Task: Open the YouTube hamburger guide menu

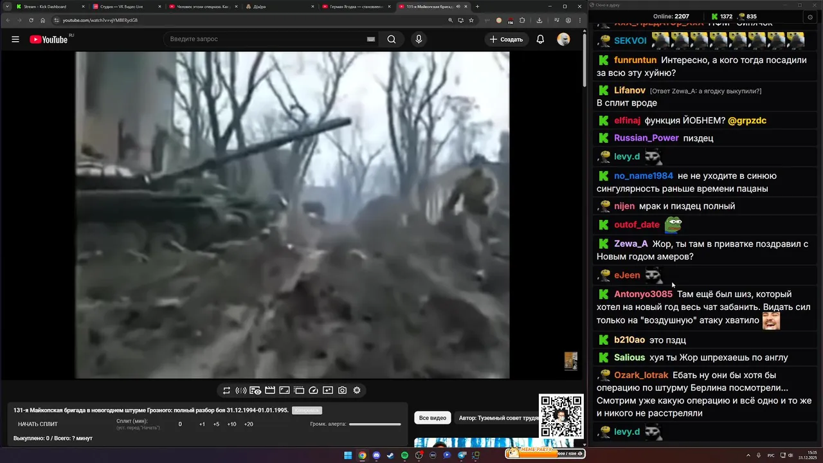Action: (15, 39)
